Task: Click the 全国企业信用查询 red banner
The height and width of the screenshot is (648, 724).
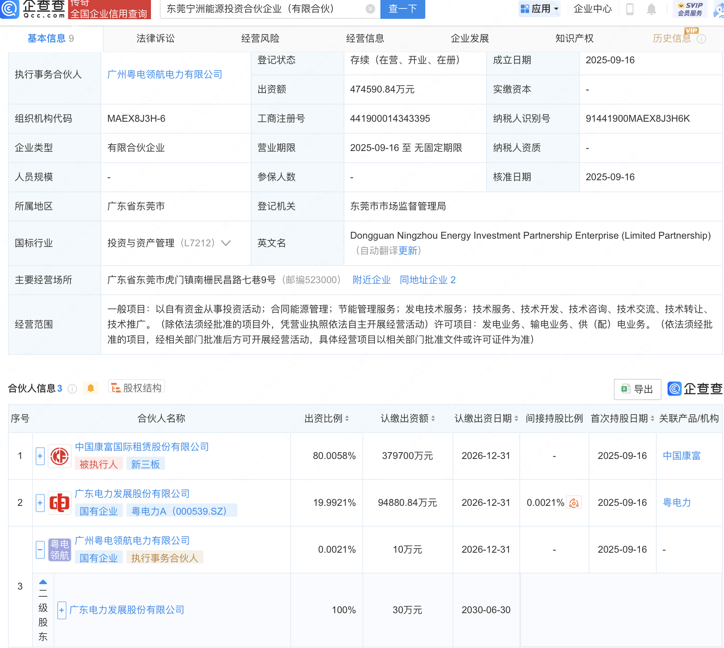Action: click(x=109, y=9)
